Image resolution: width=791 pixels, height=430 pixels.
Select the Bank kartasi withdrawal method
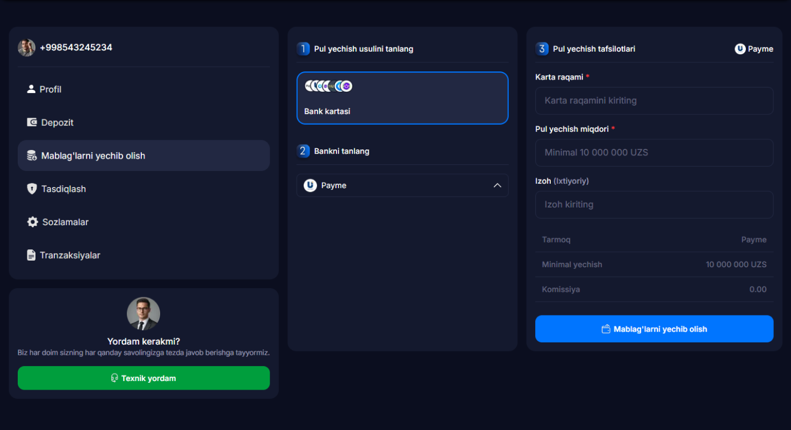[x=402, y=98]
